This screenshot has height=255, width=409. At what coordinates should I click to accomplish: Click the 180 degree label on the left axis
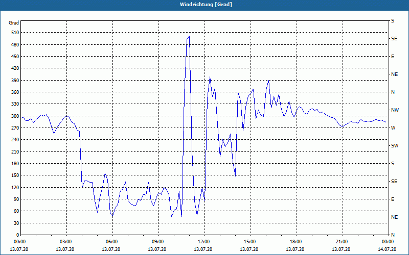tap(14, 164)
